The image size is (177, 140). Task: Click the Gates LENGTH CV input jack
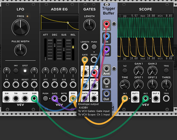pyautogui.click(x=85, y=47)
